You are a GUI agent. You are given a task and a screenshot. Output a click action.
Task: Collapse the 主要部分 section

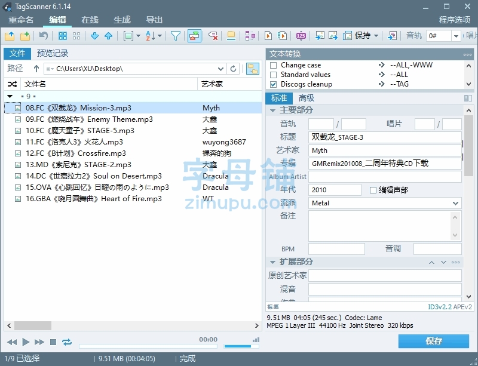[x=272, y=110]
